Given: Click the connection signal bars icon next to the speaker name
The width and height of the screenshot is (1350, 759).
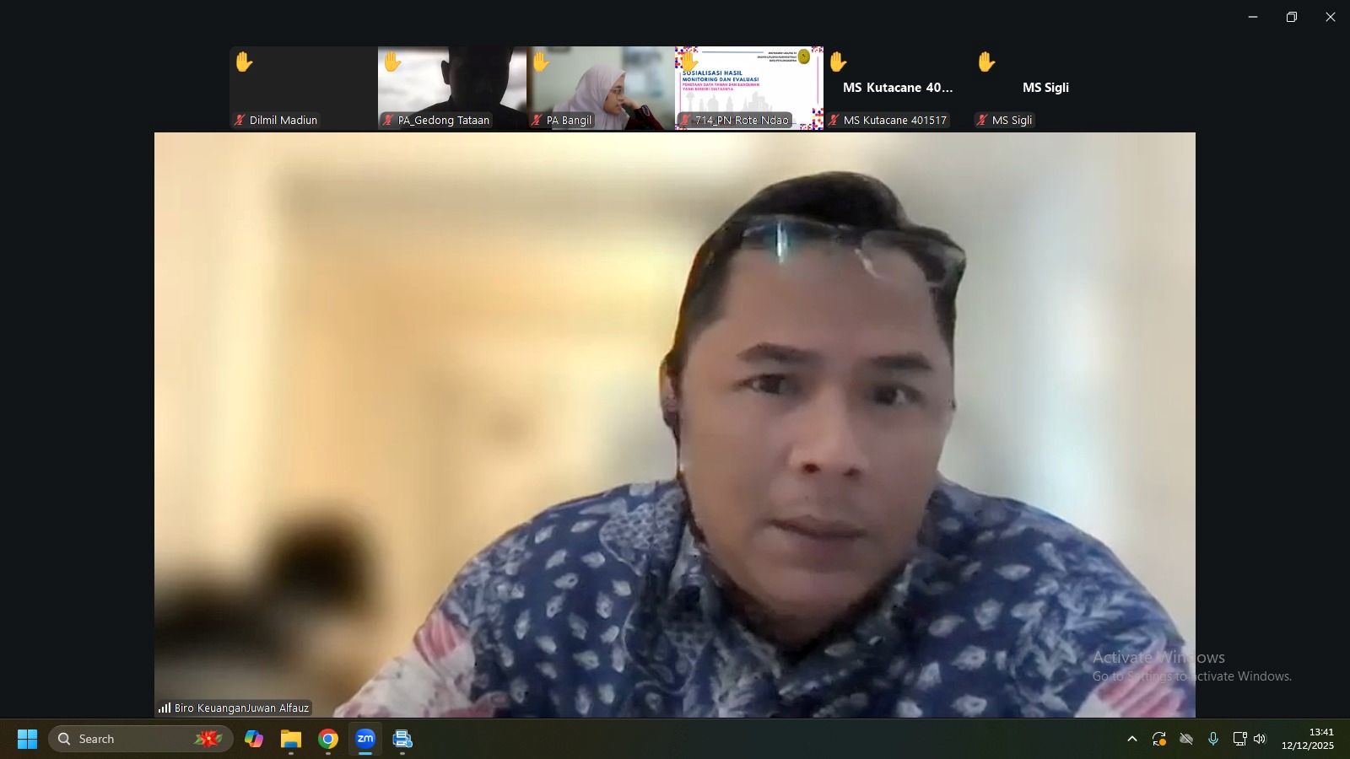Looking at the screenshot, I should (x=165, y=708).
